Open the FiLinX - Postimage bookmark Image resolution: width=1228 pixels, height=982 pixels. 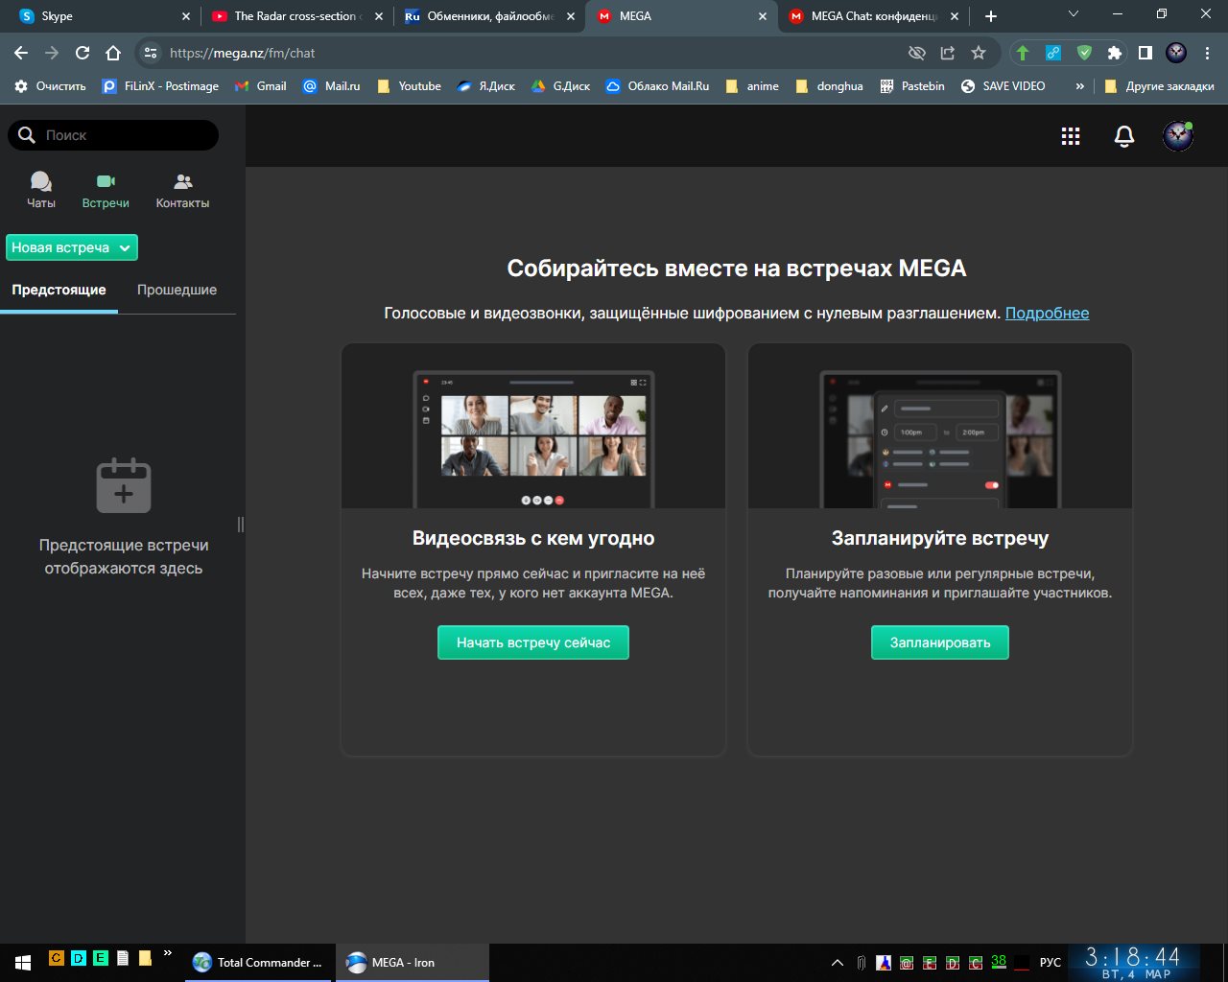tap(160, 86)
